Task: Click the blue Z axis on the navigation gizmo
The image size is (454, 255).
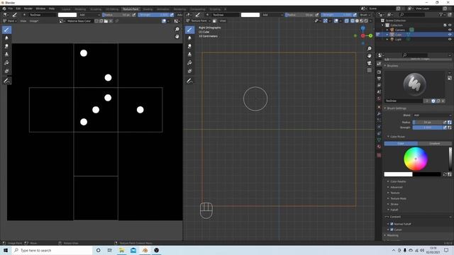Action: [x=362, y=28]
